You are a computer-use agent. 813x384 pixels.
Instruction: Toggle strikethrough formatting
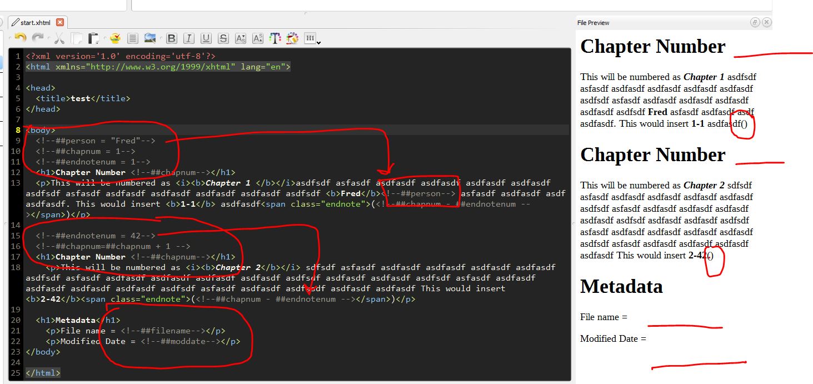223,38
